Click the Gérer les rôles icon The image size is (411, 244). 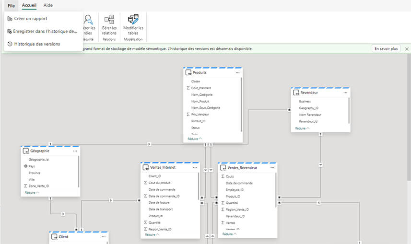coord(89,20)
